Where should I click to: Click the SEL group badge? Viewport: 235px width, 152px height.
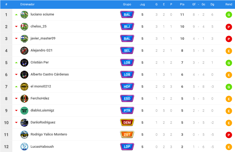coord(127,51)
